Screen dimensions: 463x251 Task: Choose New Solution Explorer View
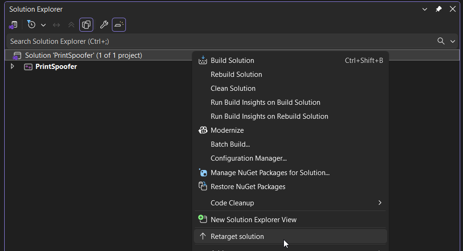tap(290, 220)
